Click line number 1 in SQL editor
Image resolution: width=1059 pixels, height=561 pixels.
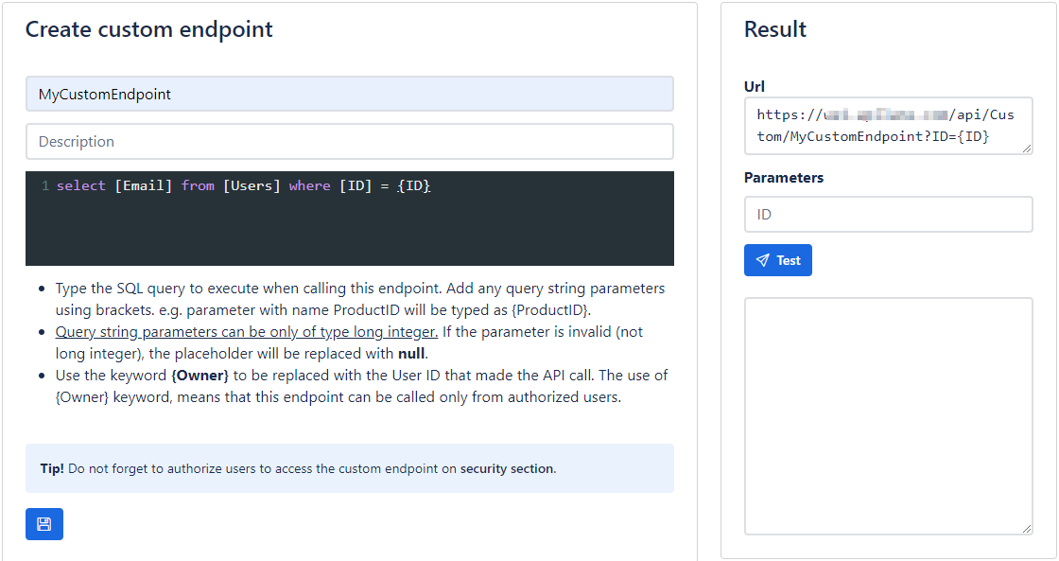pyautogui.click(x=45, y=186)
